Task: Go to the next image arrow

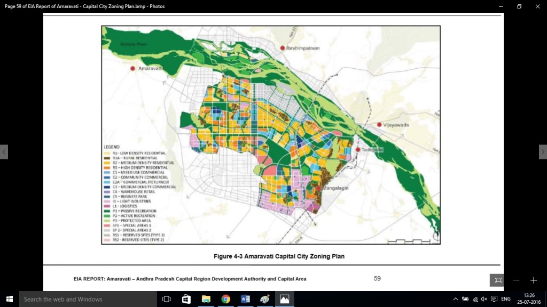Action: (x=543, y=152)
